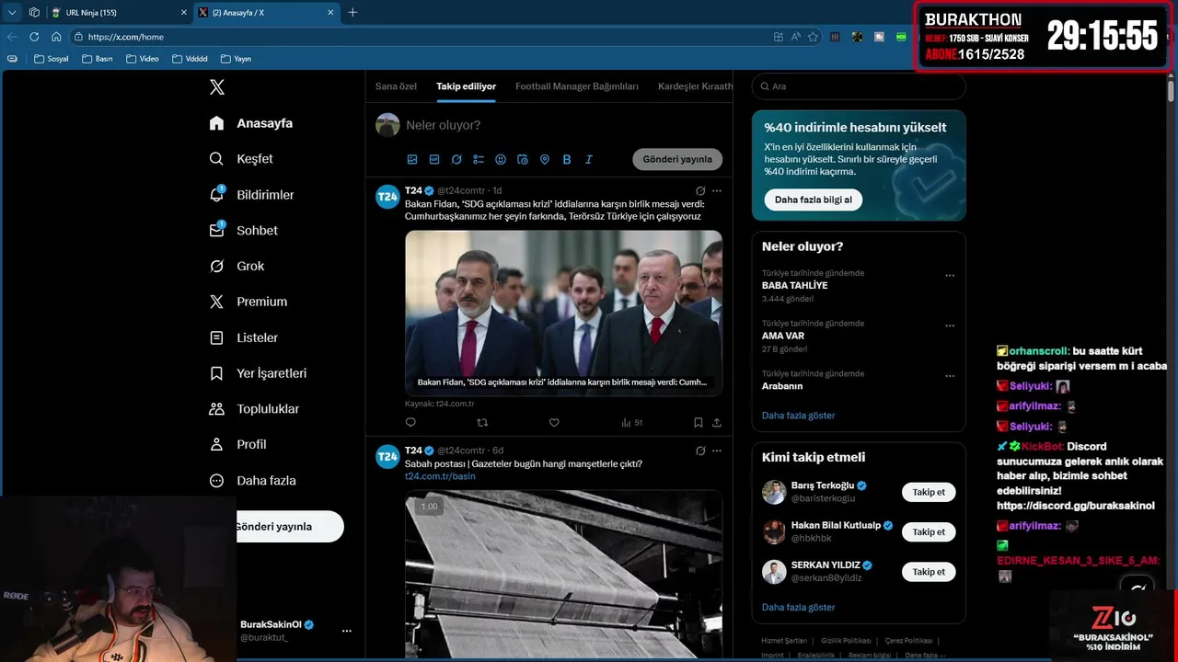Switch to Takip ediliyor tab
1178x662 pixels.
[x=466, y=86]
